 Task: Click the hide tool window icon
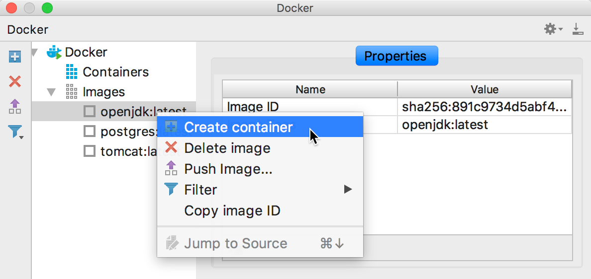coord(578,29)
